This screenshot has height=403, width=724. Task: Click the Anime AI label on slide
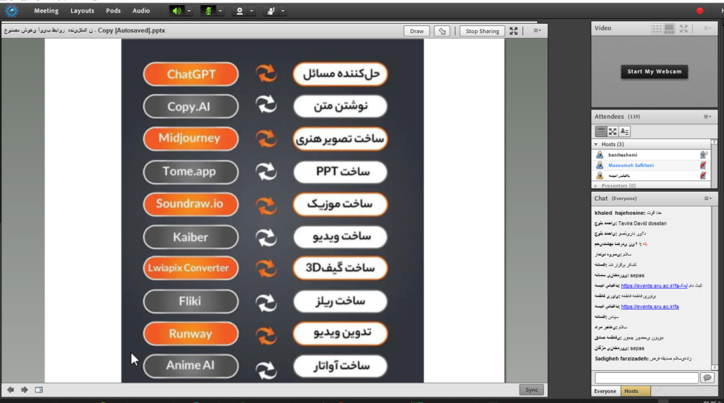coord(190,365)
